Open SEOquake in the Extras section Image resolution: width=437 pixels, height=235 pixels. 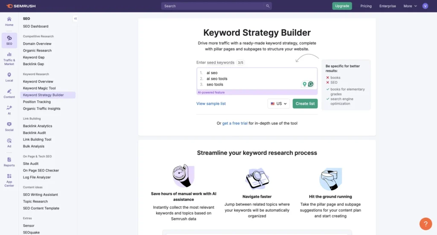coord(31,232)
